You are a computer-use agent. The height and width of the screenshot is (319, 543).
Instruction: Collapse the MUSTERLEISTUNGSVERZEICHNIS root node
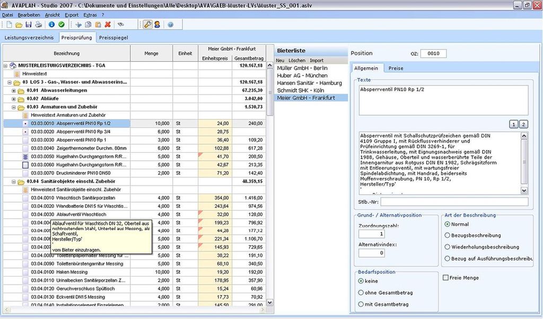(x=5, y=65)
